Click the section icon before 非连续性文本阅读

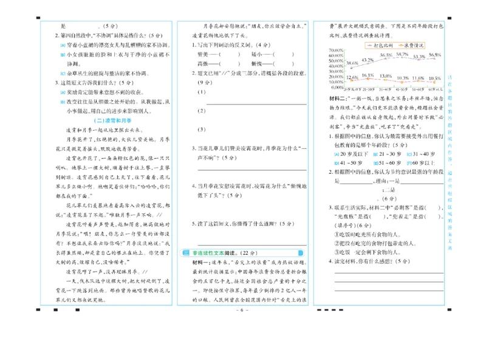pyautogui.click(x=186, y=253)
